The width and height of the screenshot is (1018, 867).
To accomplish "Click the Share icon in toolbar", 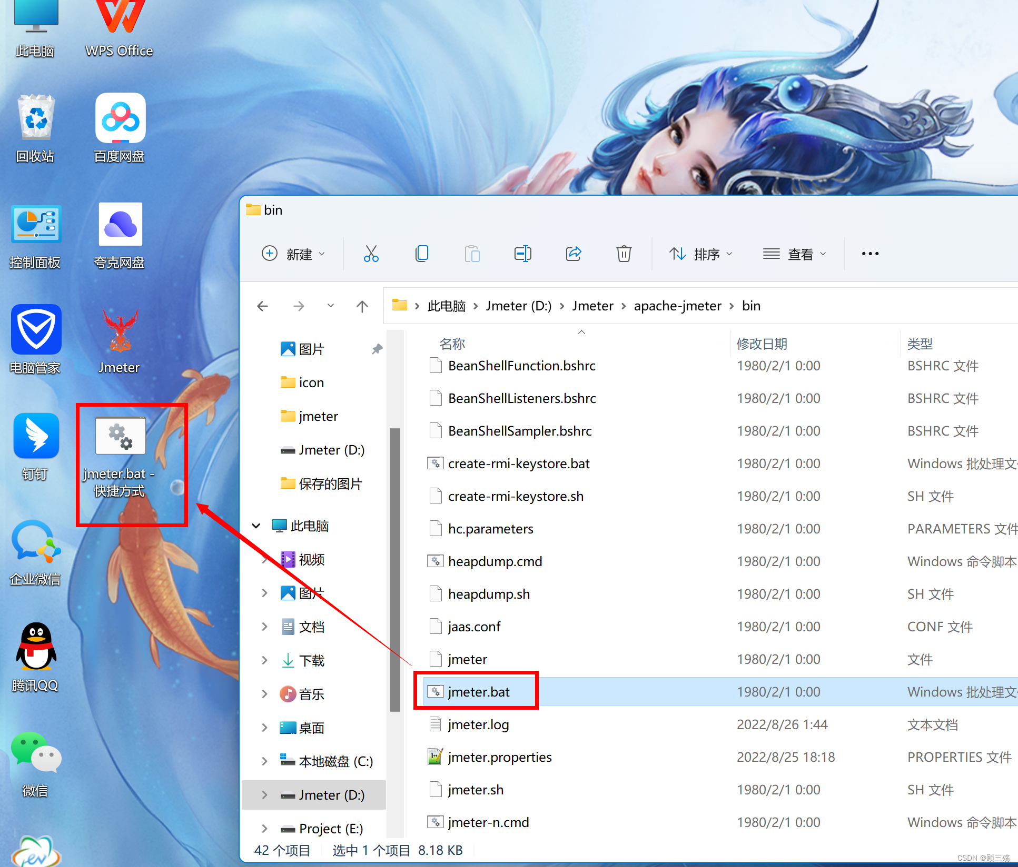I will pyautogui.click(x=573, y=254).
